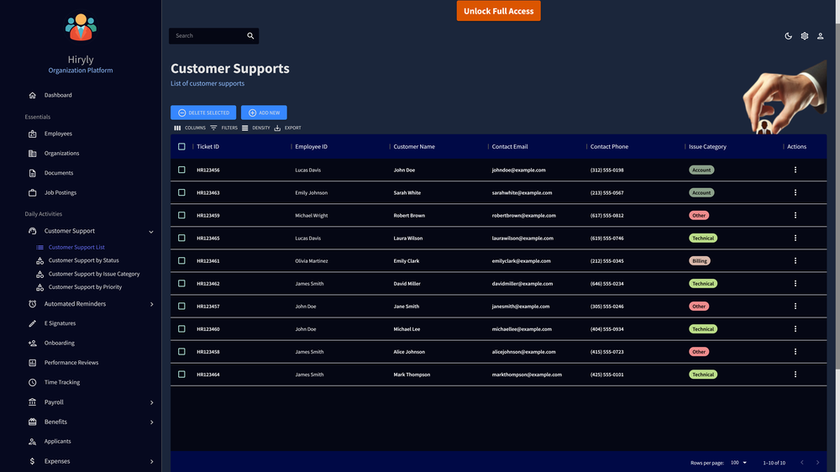The image size is (840, 472).
Task: Open Job Postings briefcase icon
Action: pos(32,193)
